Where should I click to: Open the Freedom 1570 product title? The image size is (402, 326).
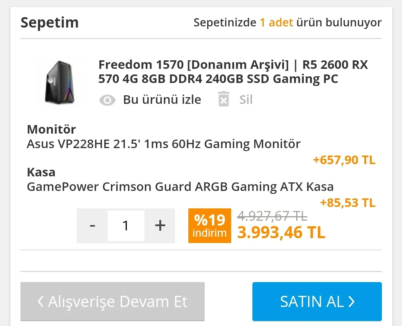233,72
